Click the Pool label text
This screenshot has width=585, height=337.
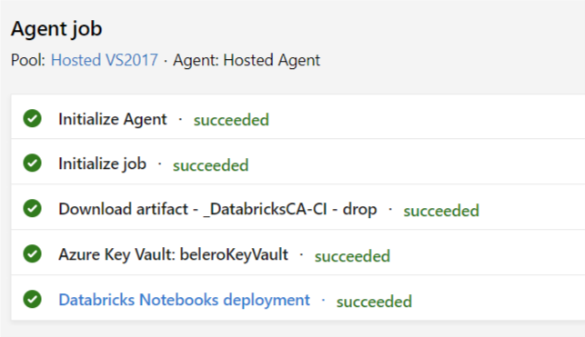coord(28,60)
